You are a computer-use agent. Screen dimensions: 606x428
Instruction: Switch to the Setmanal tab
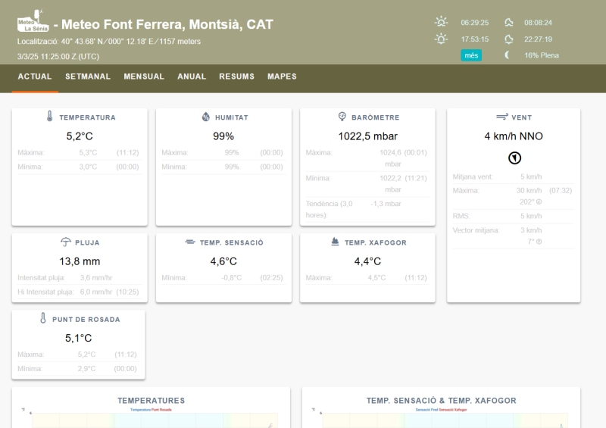(x=88, y=77)
